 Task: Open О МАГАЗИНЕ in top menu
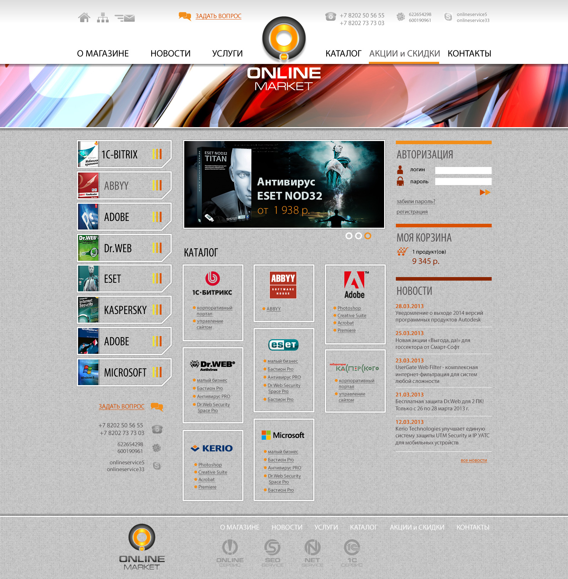pos(103,54)
